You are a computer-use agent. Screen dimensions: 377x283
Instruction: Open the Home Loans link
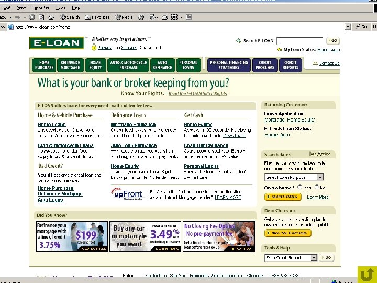pos(52,124)
